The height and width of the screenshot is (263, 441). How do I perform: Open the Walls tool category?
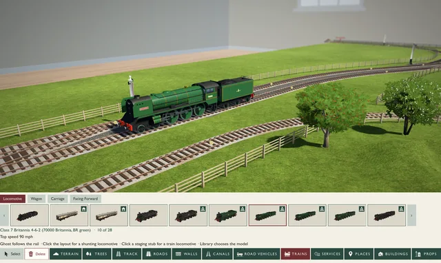pos(187,254)
